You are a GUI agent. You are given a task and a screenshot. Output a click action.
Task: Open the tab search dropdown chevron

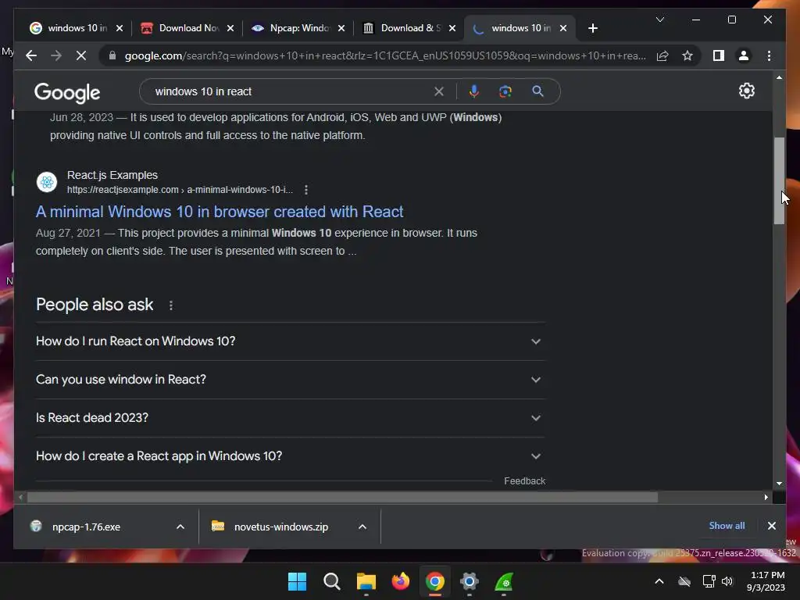(x=659, y=20)
